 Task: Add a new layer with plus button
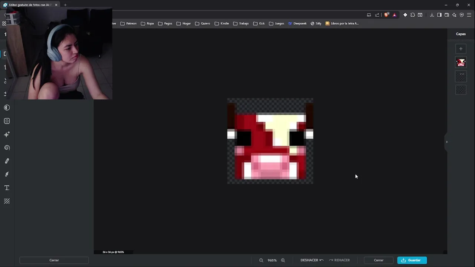[x=461, y=49]
